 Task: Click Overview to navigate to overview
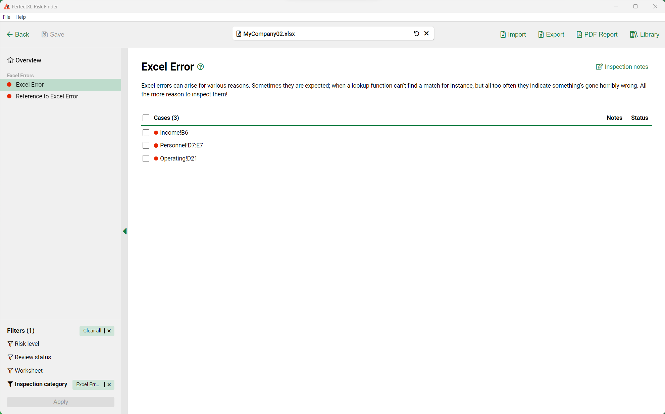pos(28,60)
